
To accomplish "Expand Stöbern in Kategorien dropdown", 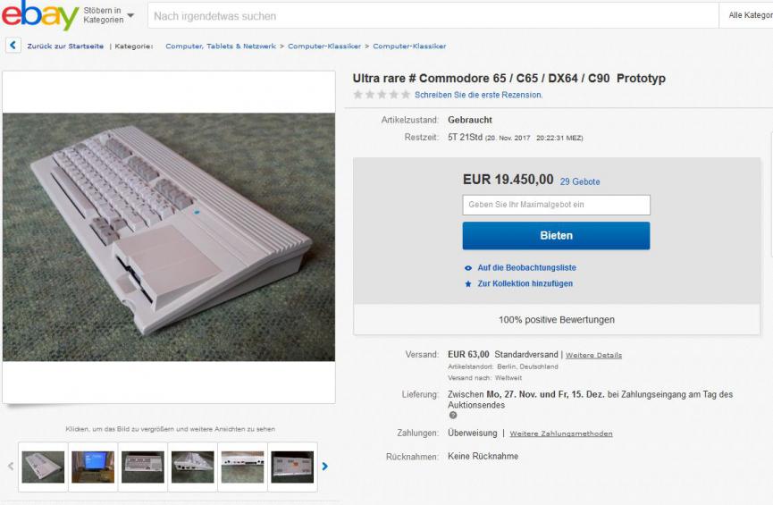I will (108, 15).
